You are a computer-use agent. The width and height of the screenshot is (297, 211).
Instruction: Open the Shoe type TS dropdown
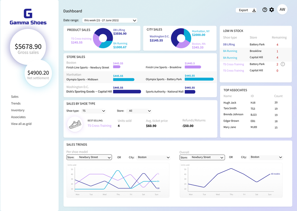pos(94,111)
